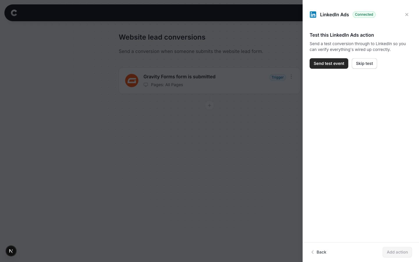
Task: Click the workflow description 'Send a conversion when' text
Action: click(191, 51)
